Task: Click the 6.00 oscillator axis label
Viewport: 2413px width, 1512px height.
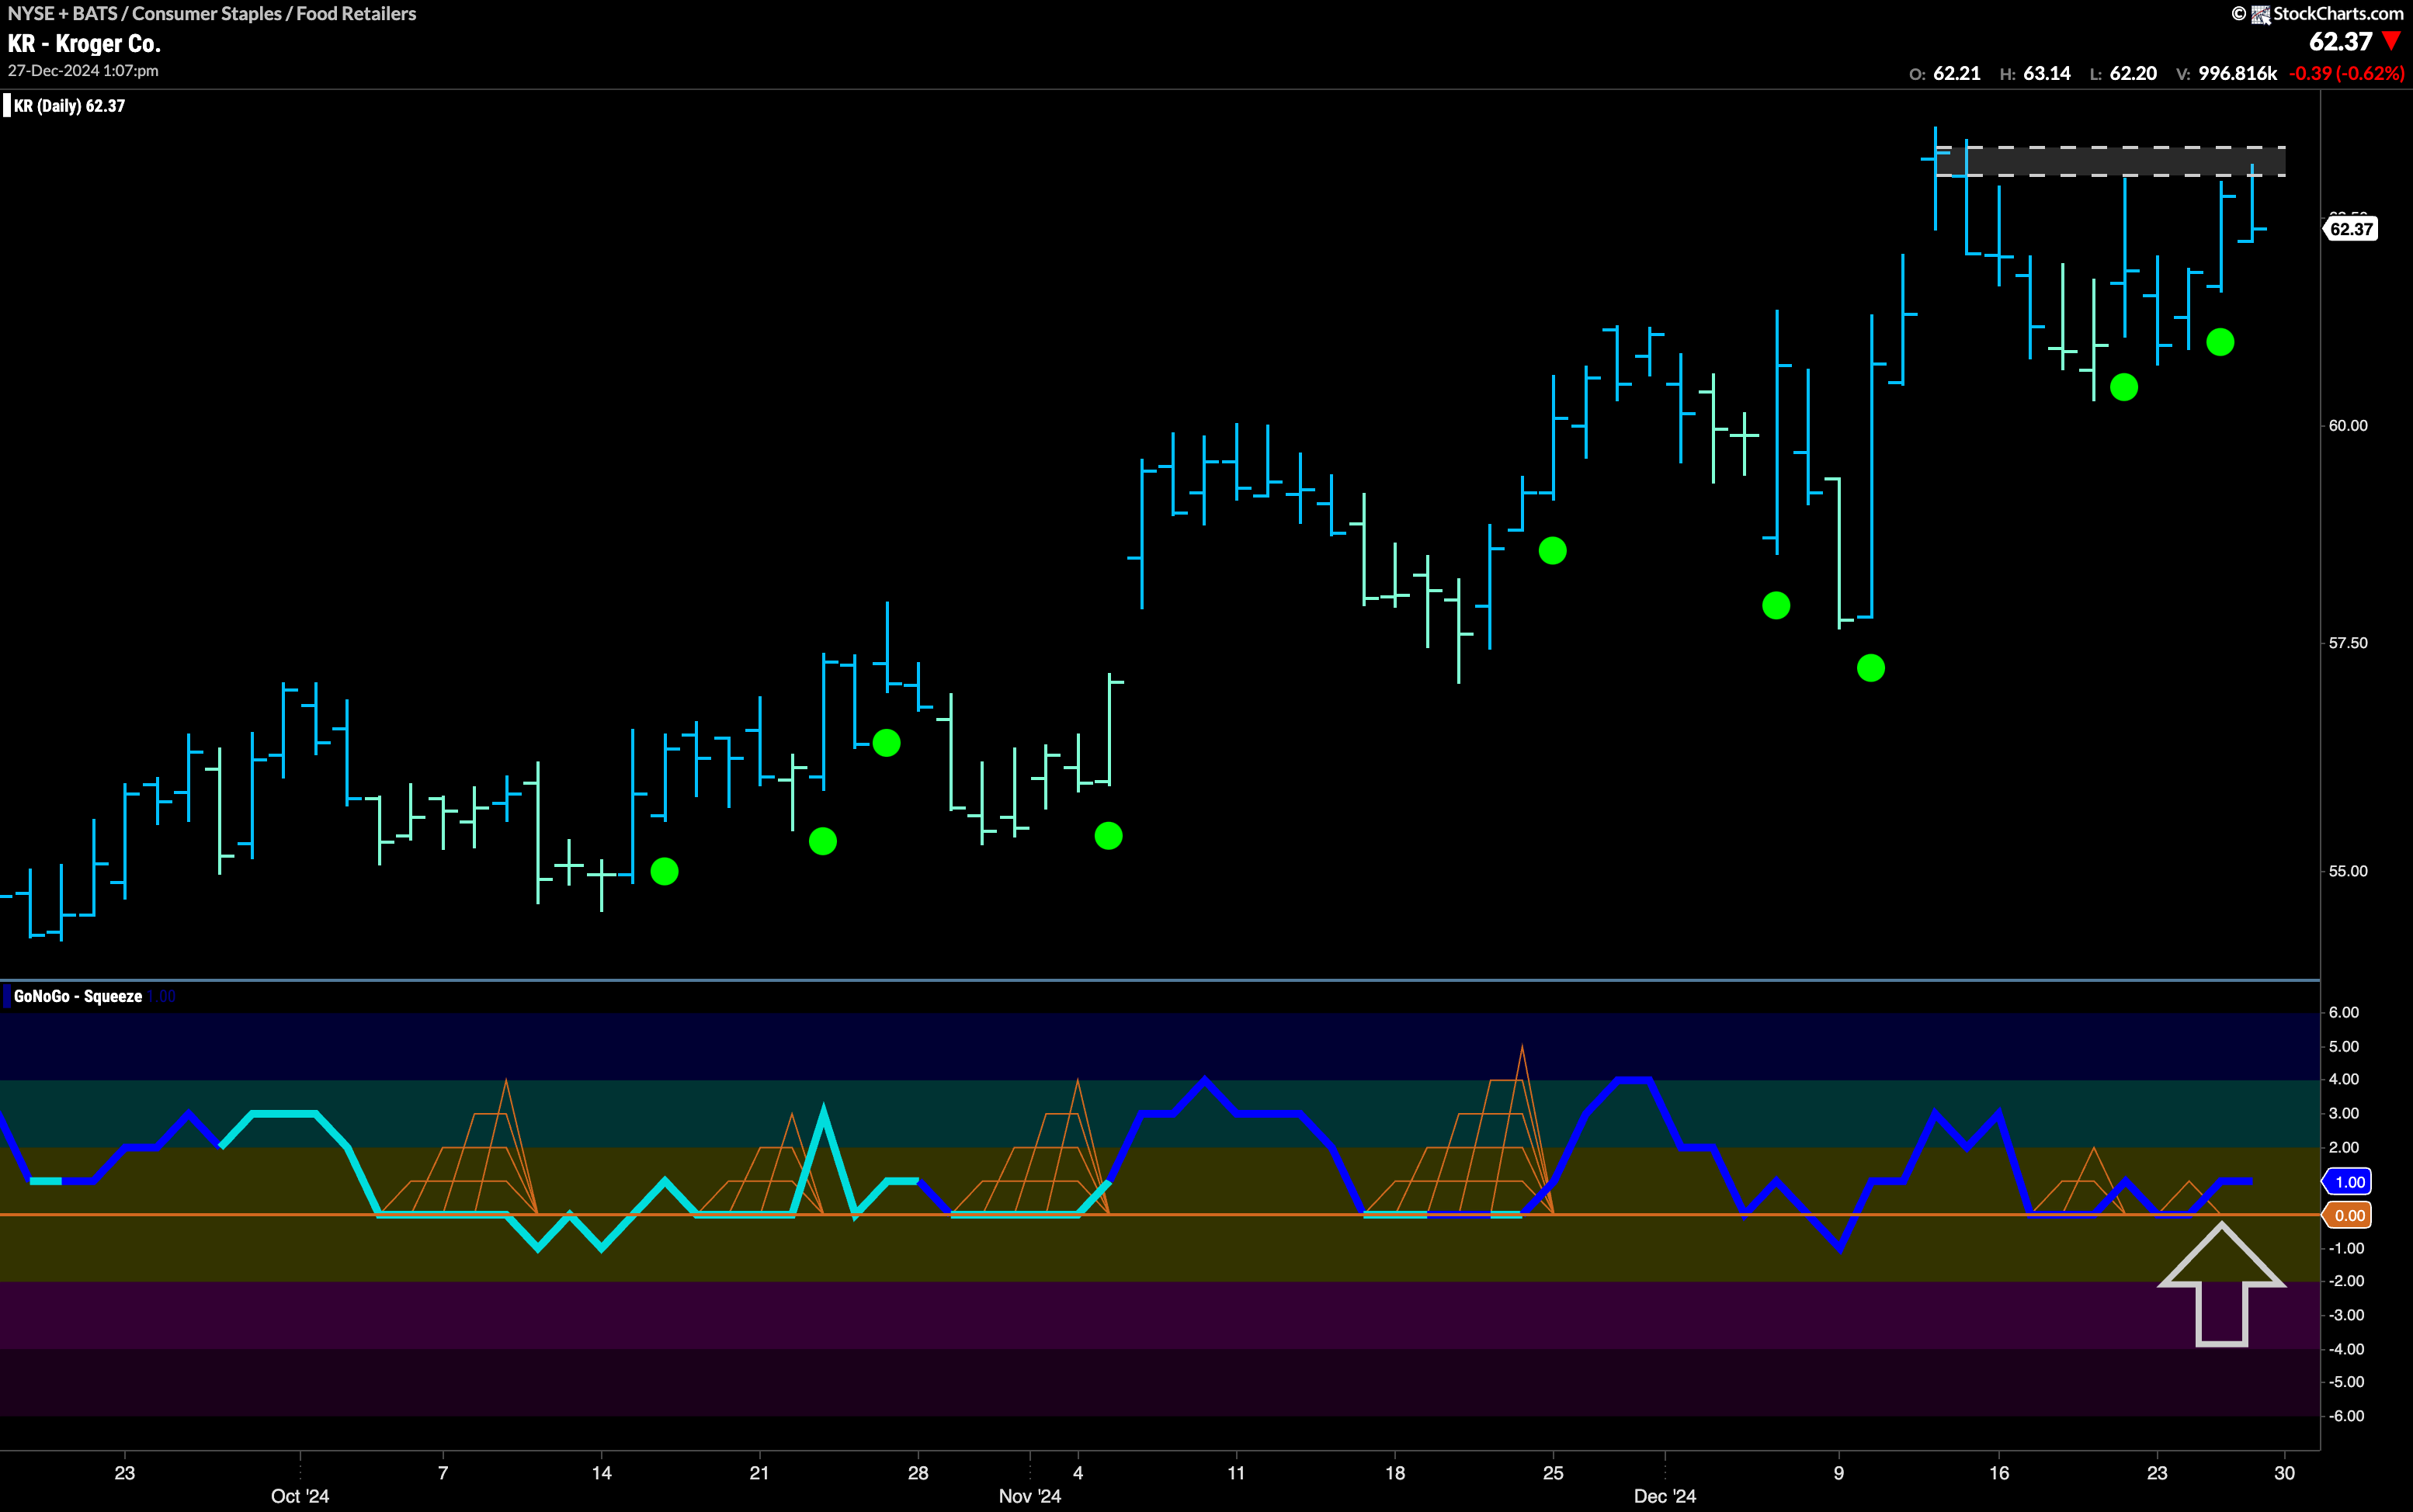Action: click(x=2344, y=1012)
